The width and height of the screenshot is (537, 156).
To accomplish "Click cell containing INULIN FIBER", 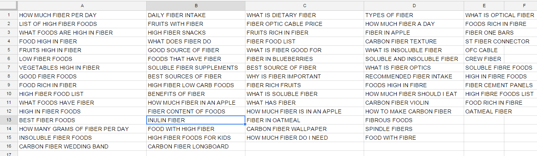I will pos(196,120).
